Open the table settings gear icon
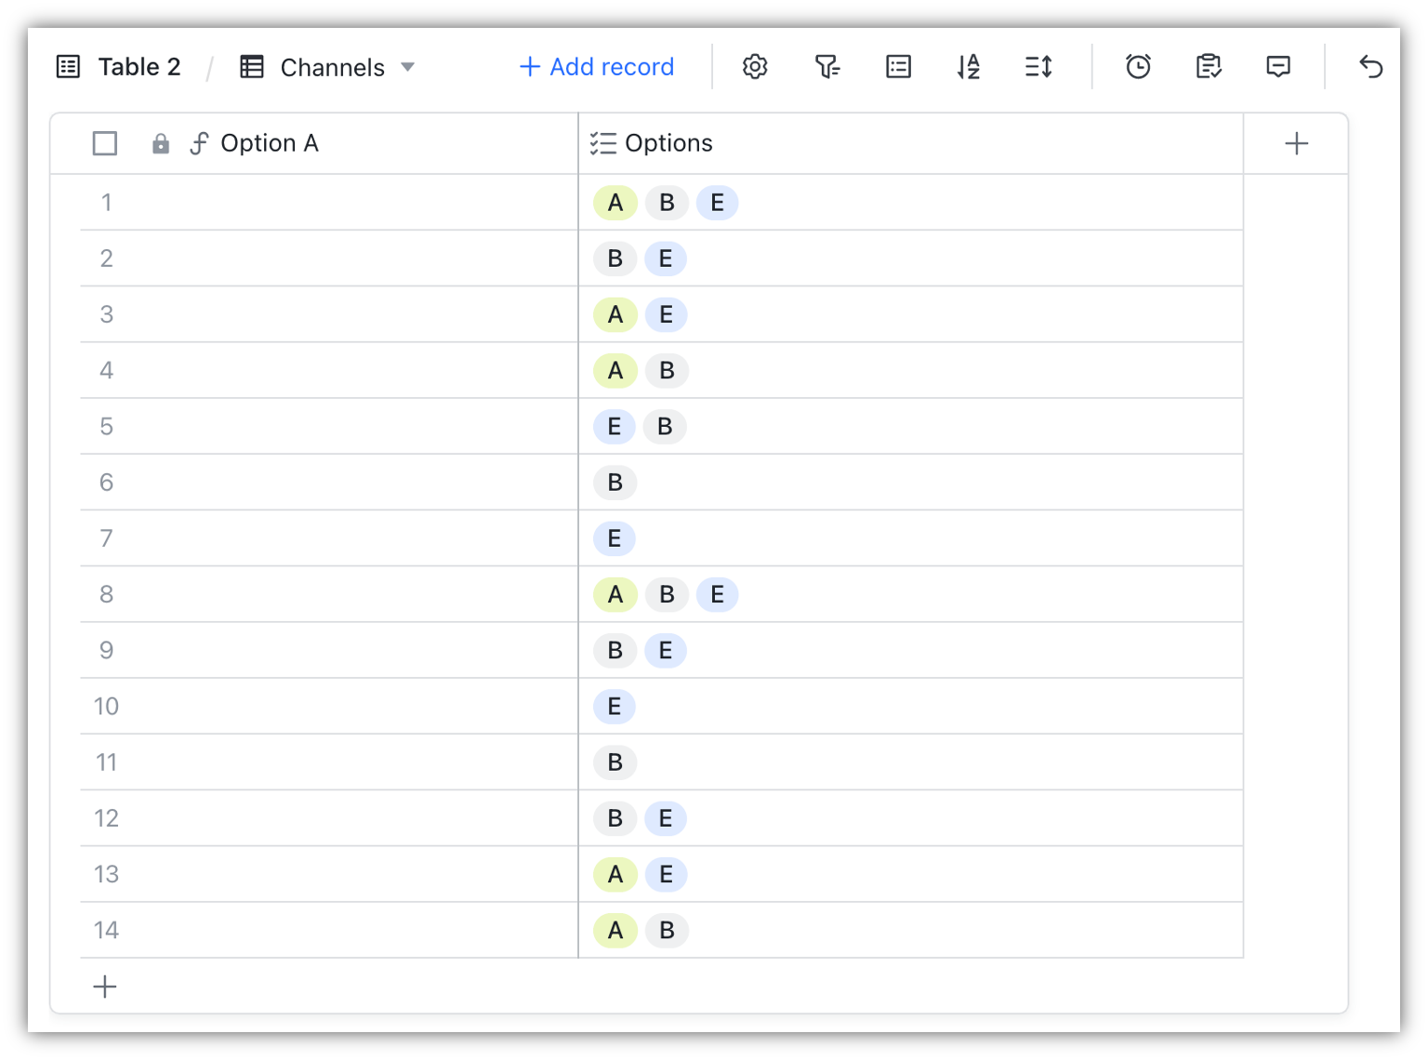 click(755, 67)
